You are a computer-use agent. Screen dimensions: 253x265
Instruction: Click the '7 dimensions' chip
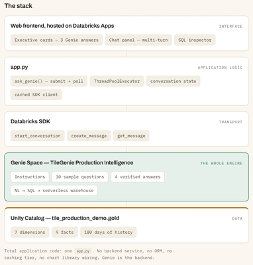pos(30,233)
